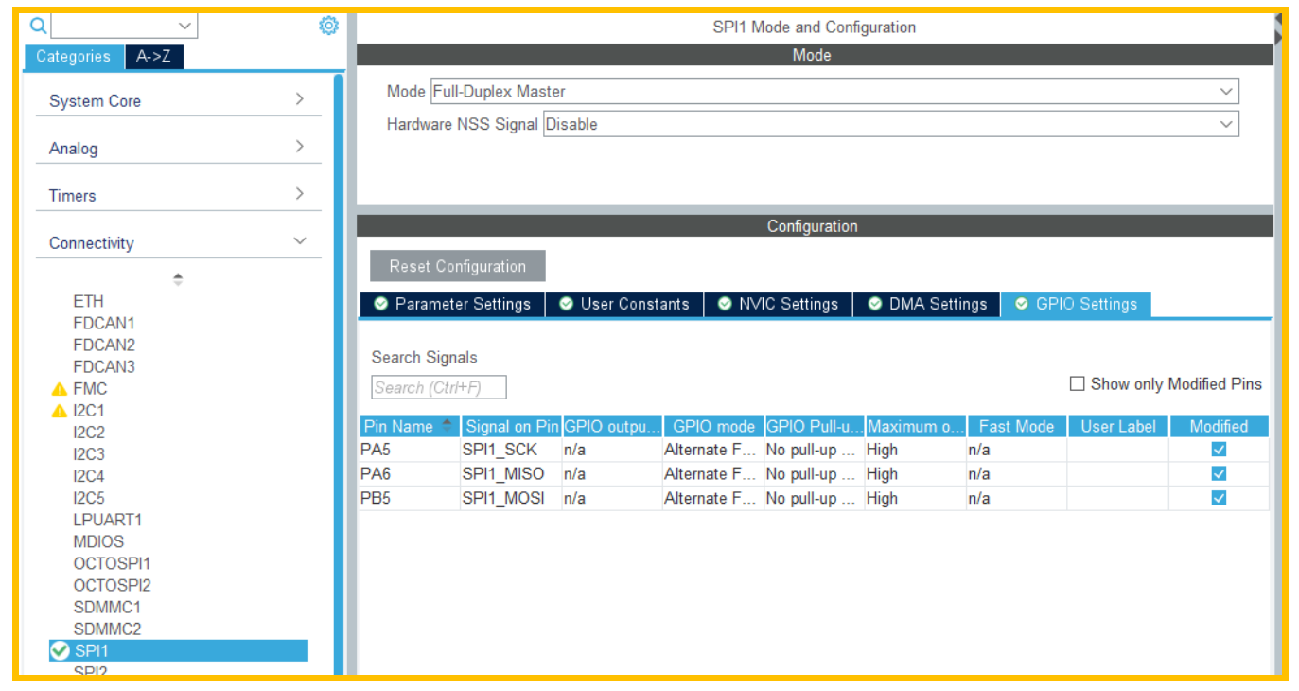Sort by GPIO mode column header
The height and width of the screenshot is (691, 1299).
pyautogui.click(x=713, y=426)
